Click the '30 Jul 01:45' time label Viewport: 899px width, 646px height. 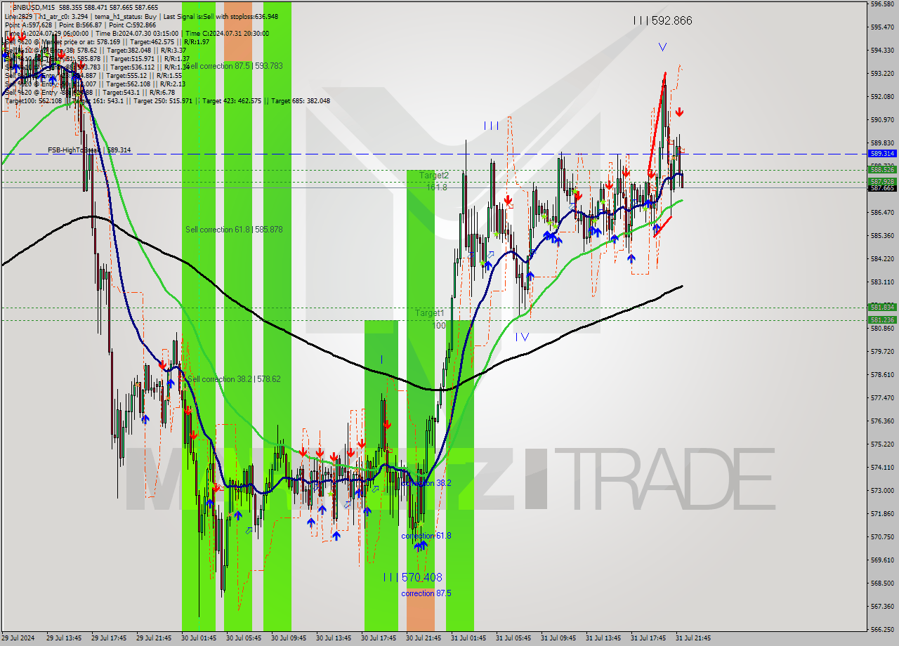tap(199, 638)
